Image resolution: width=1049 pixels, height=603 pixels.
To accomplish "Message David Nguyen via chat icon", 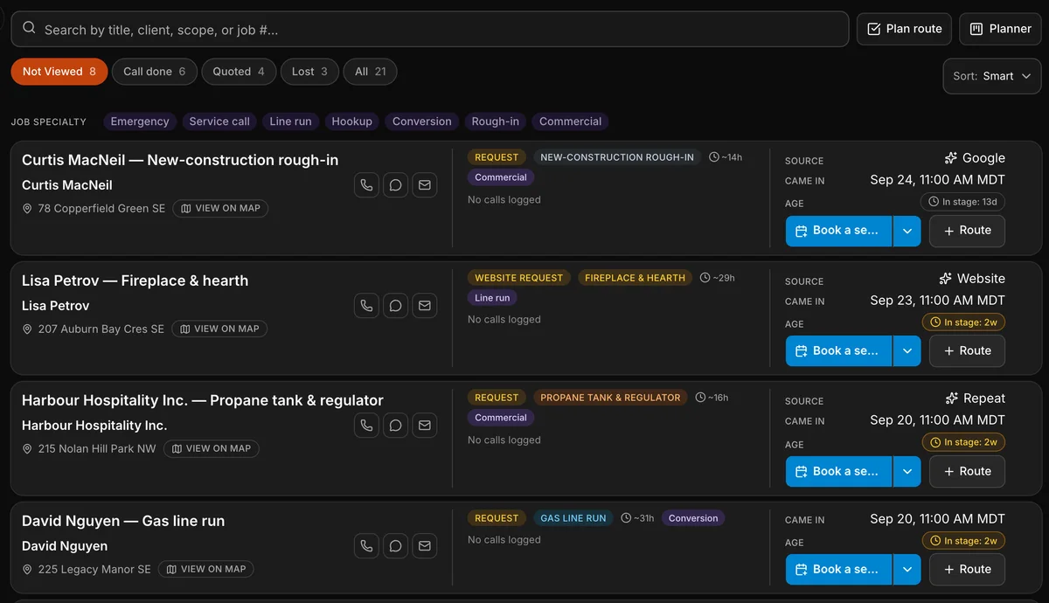I will tap(395, 546).
